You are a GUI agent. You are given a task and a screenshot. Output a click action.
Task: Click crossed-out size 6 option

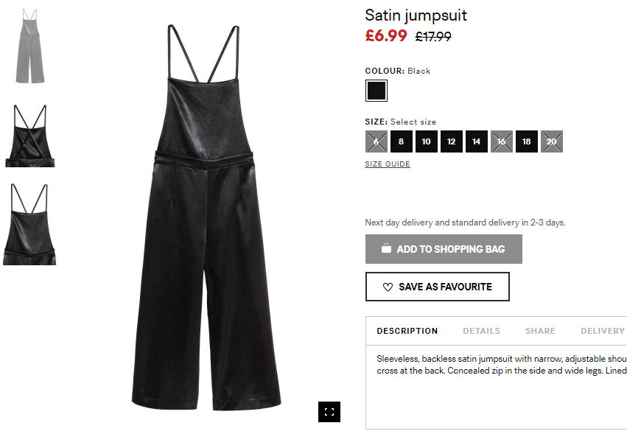376,141
